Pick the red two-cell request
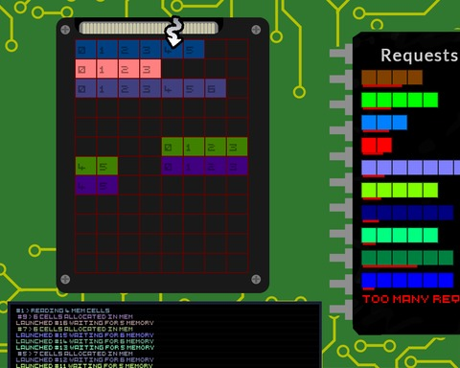This screenshot has height=368, width=460. point(377,146)
